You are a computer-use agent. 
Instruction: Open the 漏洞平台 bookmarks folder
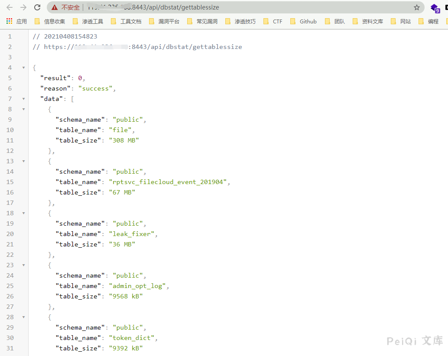[164, 21]
